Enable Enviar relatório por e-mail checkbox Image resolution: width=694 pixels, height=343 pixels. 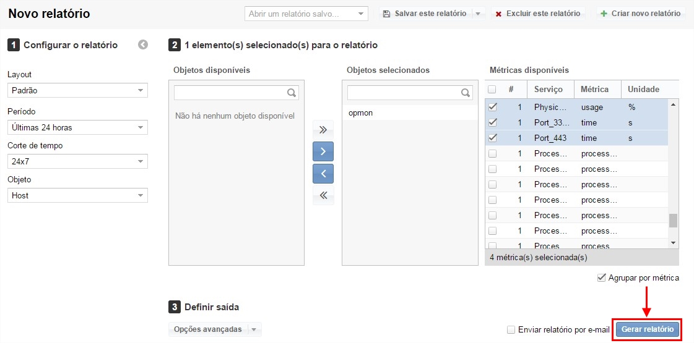pyautogui.click(x=511, y=329)
